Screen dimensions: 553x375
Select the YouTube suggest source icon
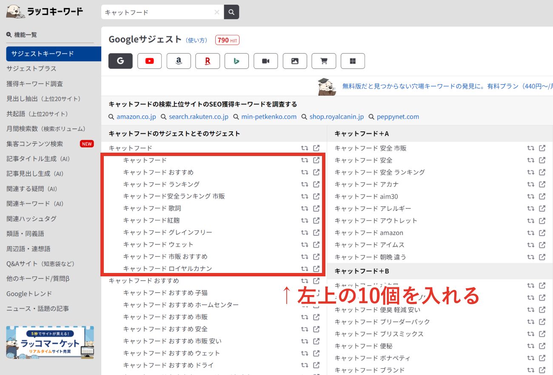click(150, 61)
